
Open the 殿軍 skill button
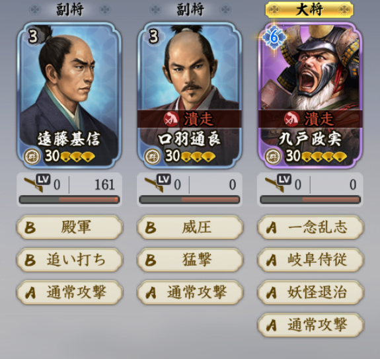pos(70,227)
